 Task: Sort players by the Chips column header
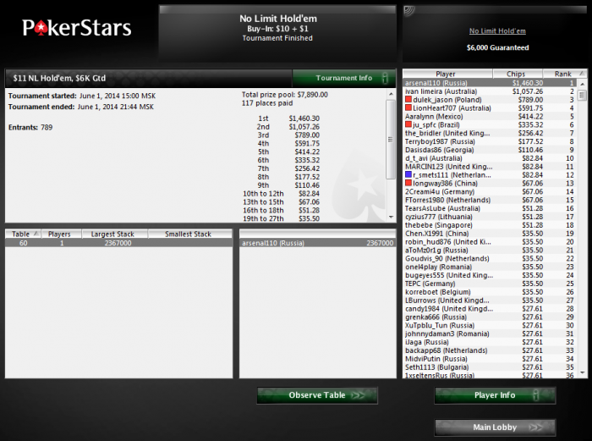[x=518, y=74]
